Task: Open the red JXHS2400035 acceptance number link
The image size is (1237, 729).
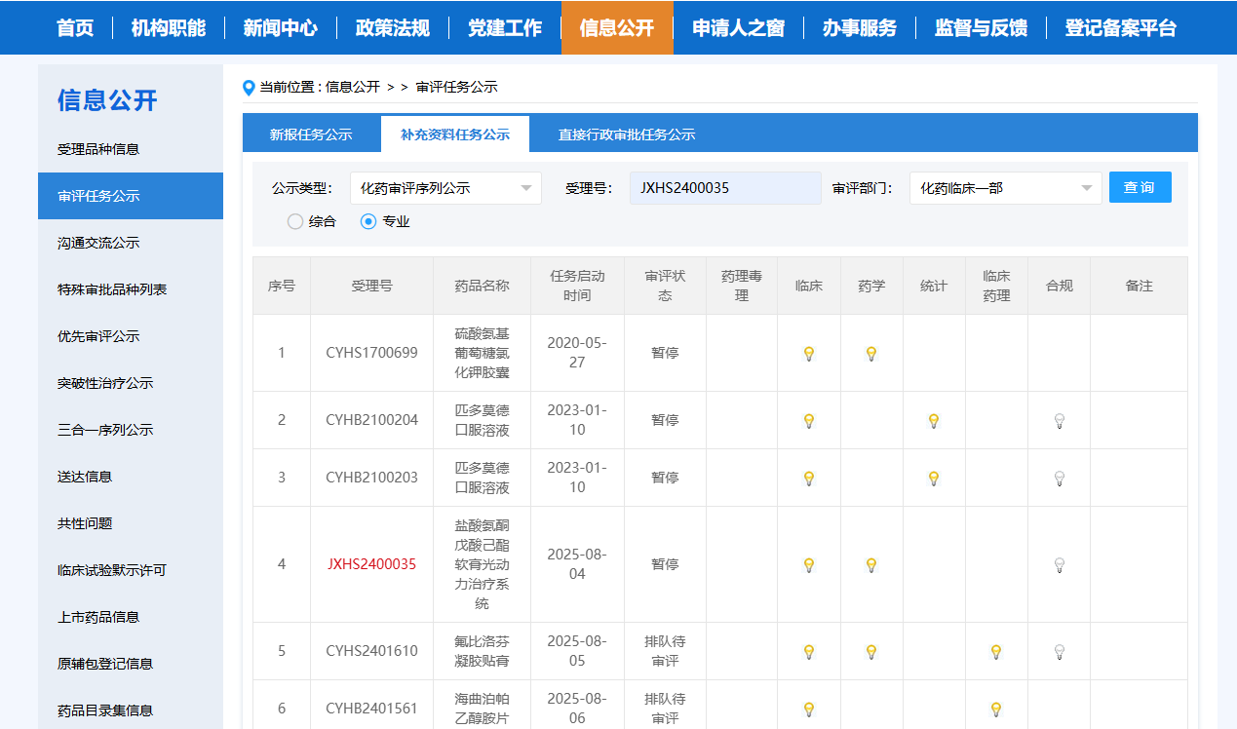Action: (371, 564)
